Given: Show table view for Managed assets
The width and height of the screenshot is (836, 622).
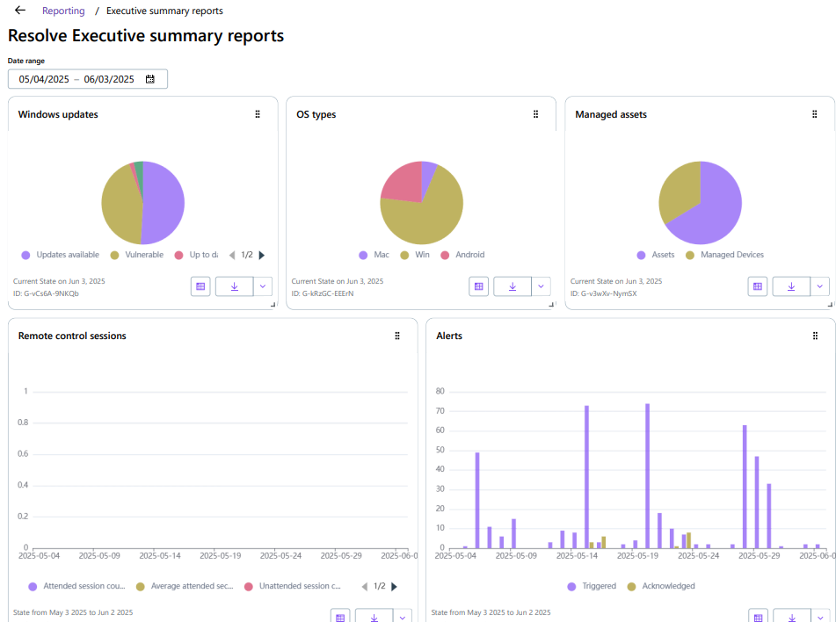Looking at the screenshot, I should click(x=758, y=286).
